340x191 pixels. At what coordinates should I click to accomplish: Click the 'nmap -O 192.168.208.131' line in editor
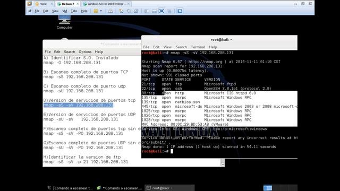[72, 63]
